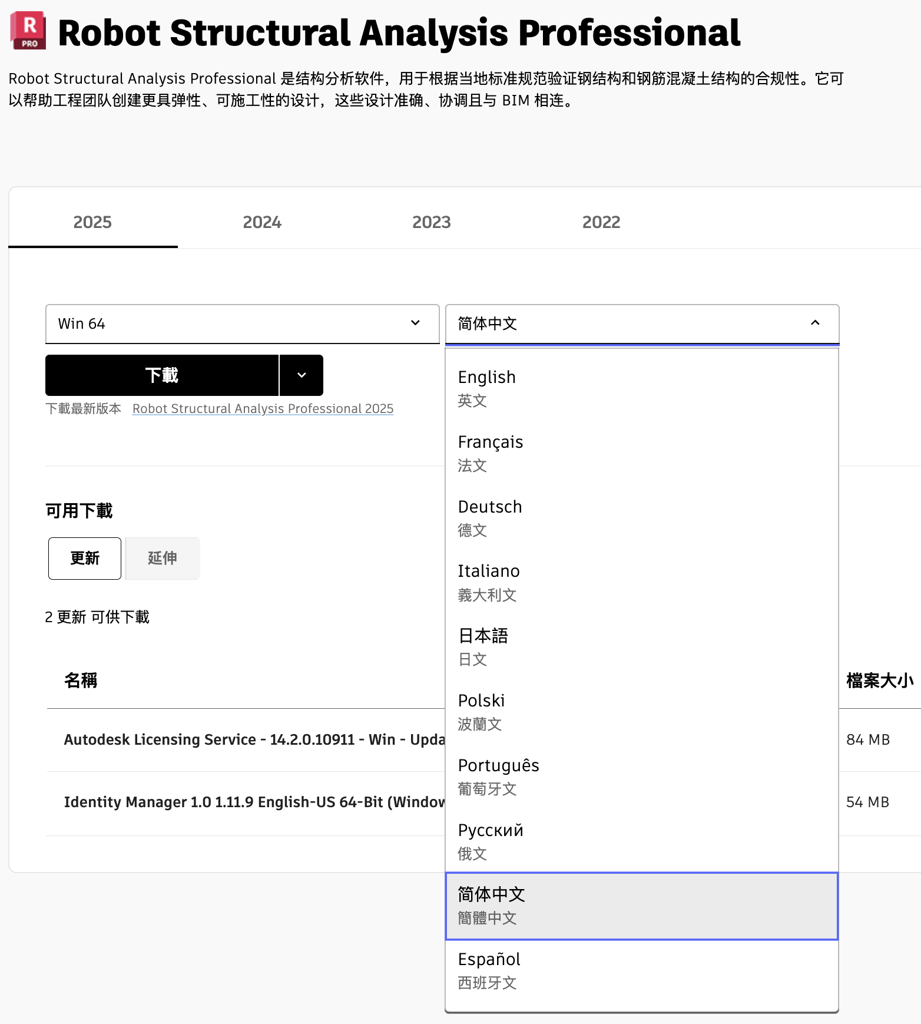This screenshot has height=1024, width=921.
Task: Toggle the 更新 updates filter
Action: coord(85,558)
